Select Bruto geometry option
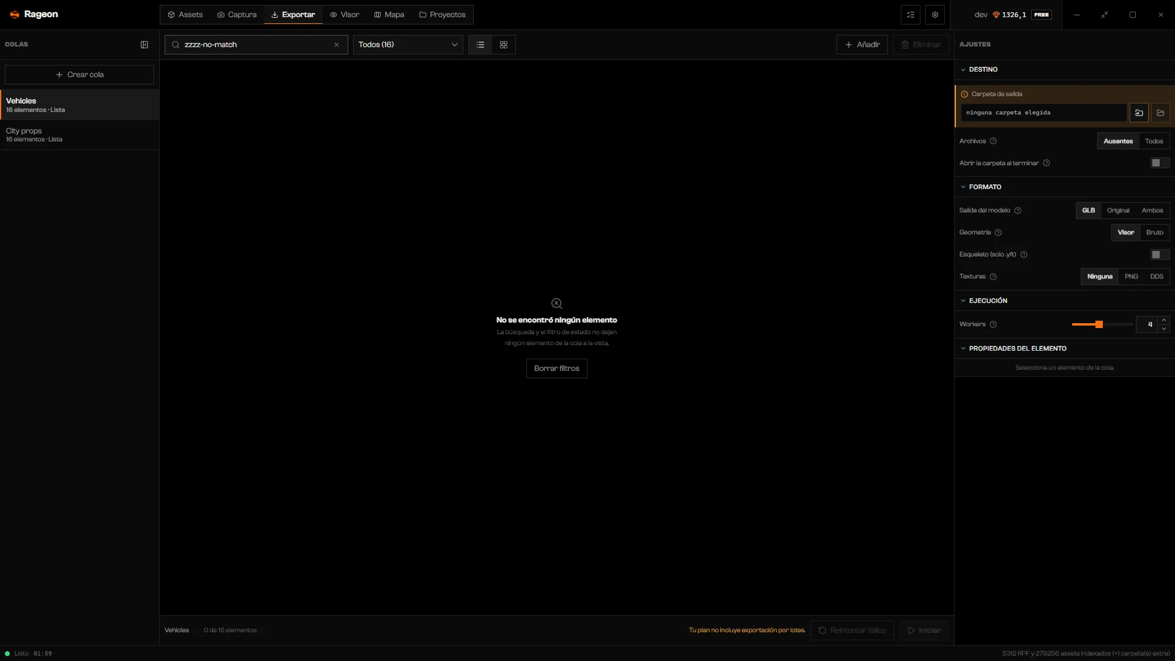 1155,233
